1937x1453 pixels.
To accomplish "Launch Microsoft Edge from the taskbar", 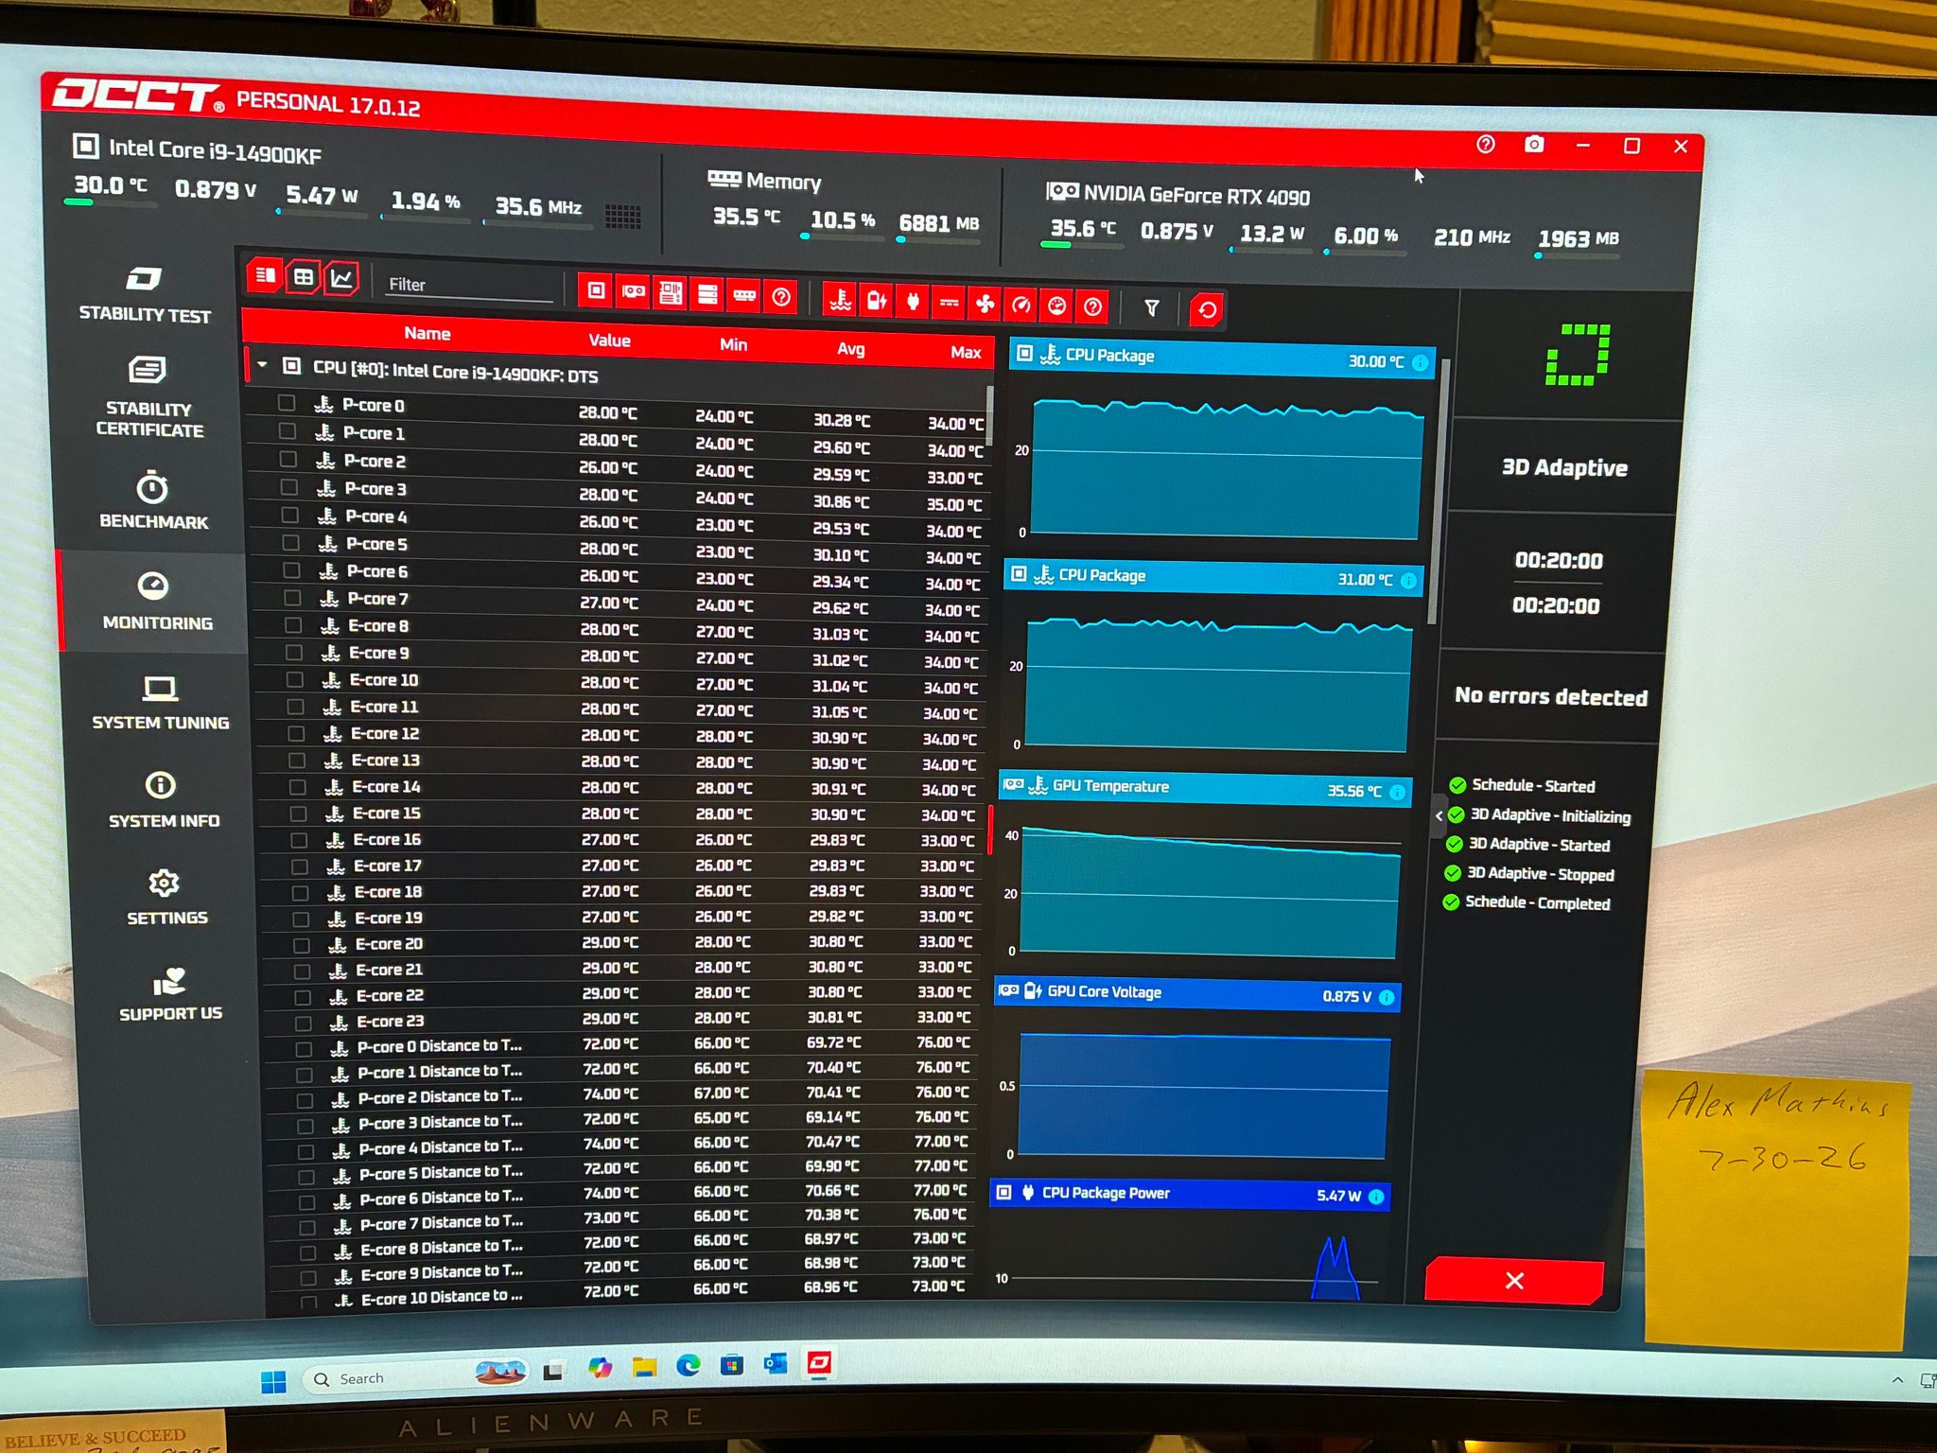I will point(689,1365).
